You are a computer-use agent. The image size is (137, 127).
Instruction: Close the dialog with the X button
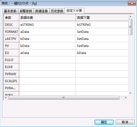[x=132, y=3]
